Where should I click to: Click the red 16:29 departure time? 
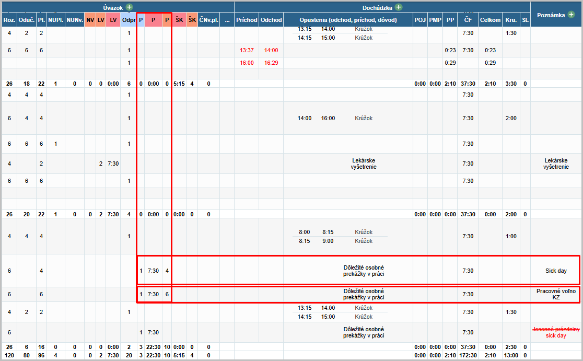[x=271, y=63]
